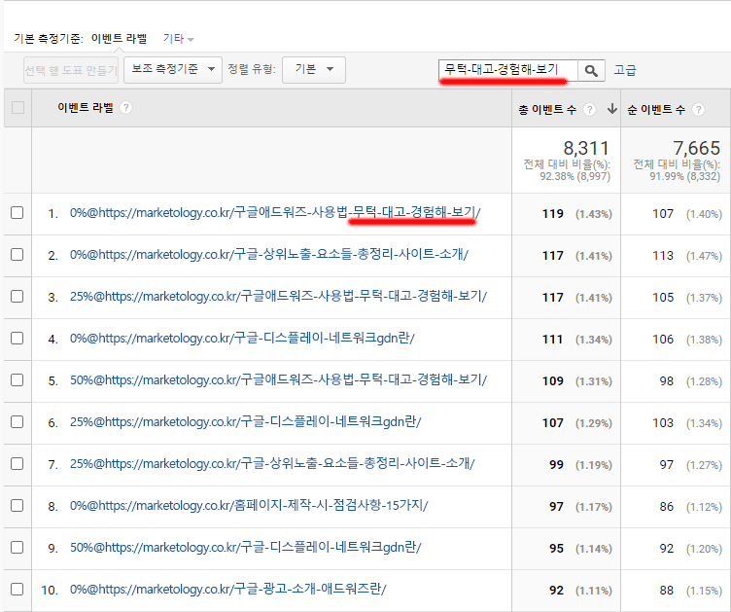The width and height of the screenshot is (731, 612).
Task: Click the 고급 advanced filter link
Action: (625, 70)
